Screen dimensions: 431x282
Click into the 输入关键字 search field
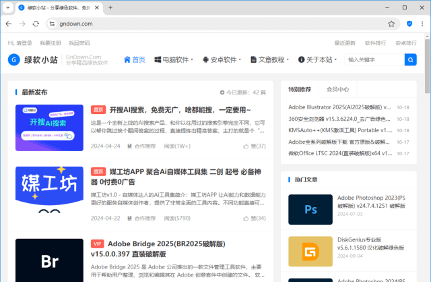point(374,60)
